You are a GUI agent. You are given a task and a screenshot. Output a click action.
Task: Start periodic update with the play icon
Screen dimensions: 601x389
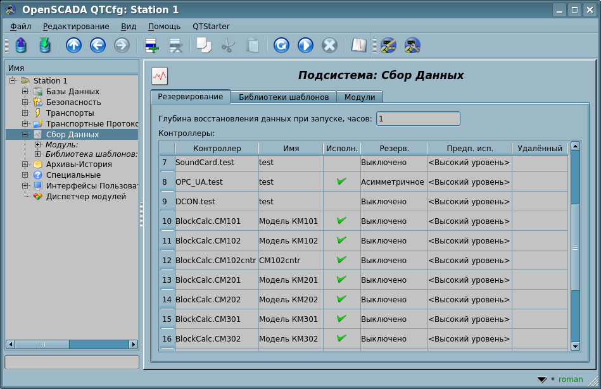click(x=305, y=46)
